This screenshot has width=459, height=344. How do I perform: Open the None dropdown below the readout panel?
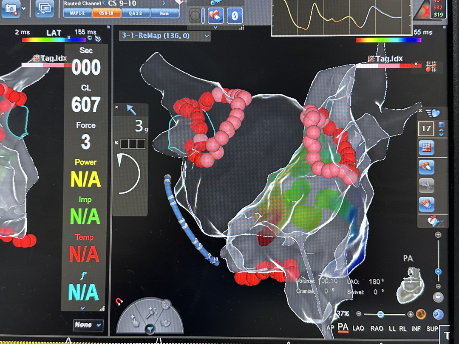tap(88, 325)
